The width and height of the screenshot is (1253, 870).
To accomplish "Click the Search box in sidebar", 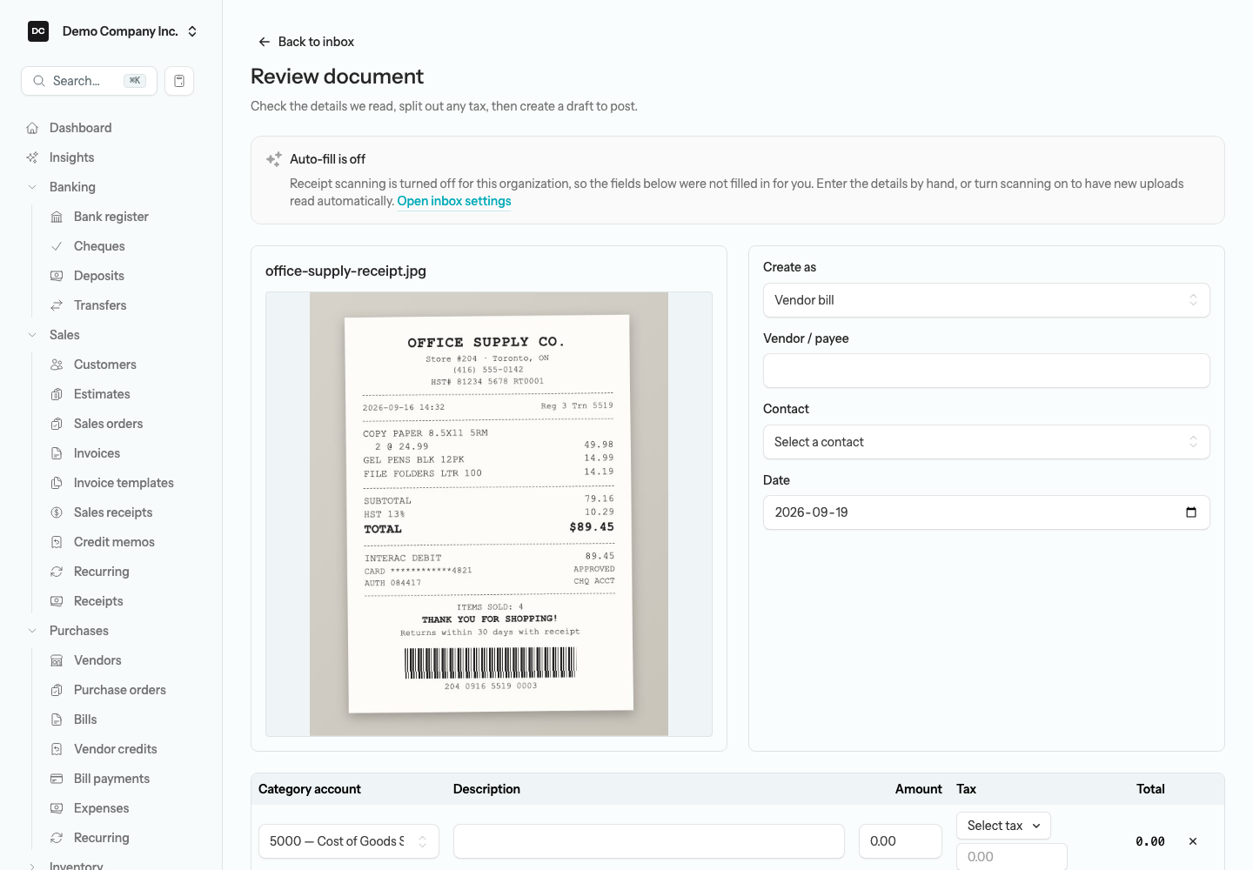I will tap(89, 81).
